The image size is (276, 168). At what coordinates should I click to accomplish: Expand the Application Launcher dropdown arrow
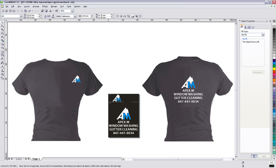point(53,11)
